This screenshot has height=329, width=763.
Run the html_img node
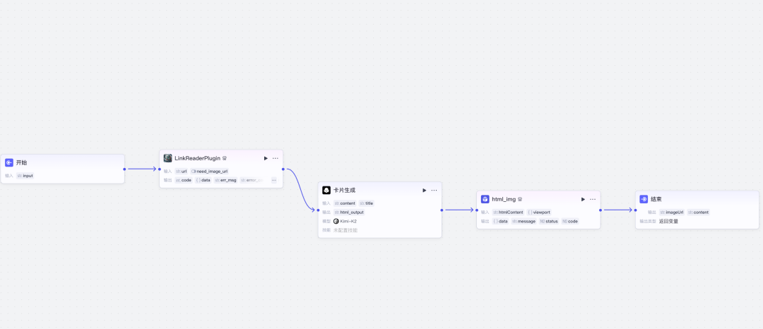pos(583,199)
